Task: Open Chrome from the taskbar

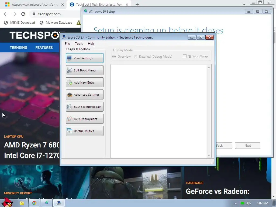Action: [34, 203]
